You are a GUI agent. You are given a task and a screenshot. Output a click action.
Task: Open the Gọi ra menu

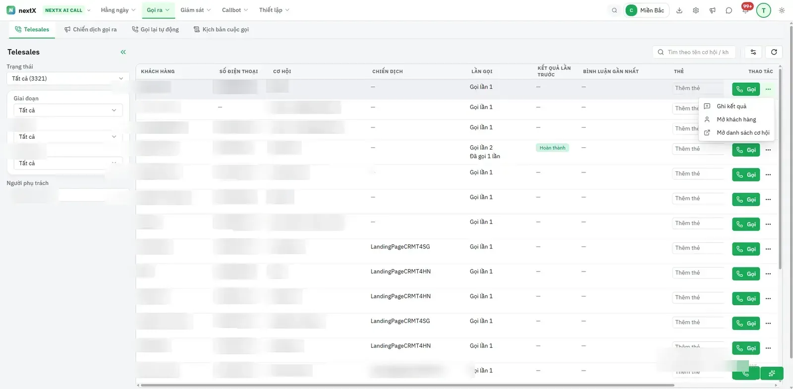point(158,10)
